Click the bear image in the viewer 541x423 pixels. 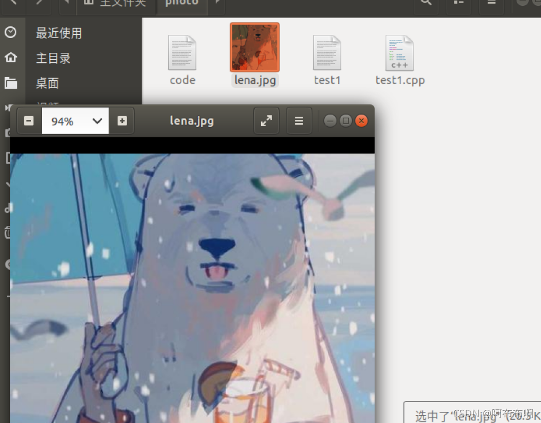192,288
